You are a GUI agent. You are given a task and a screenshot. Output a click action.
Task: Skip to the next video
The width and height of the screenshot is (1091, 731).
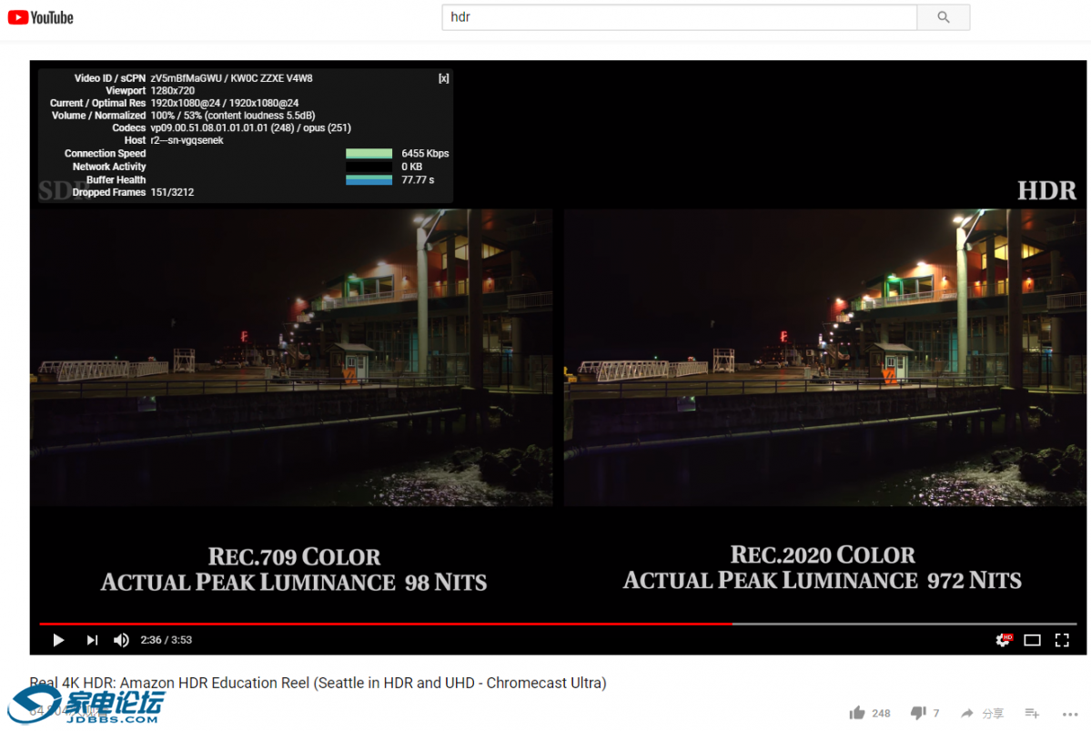click(x=92, y=640)
